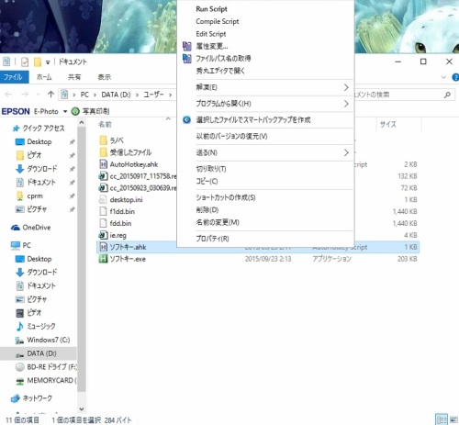Click Edit Script menu entry
Screen dimensions: 459x425
click(x=211, y=34)
